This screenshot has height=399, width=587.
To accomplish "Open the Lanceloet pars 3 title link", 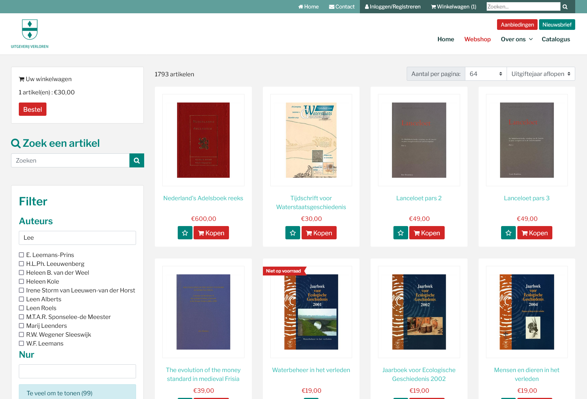I will (x=527, y=198).
